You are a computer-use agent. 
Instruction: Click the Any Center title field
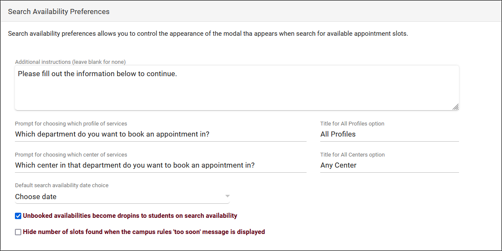pyautogui.click(x=389, y=165)
